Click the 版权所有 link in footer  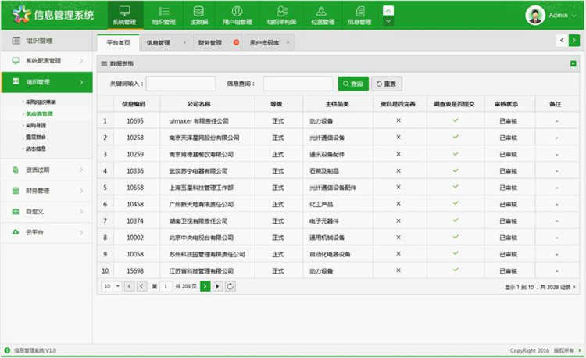click(563, 350)
